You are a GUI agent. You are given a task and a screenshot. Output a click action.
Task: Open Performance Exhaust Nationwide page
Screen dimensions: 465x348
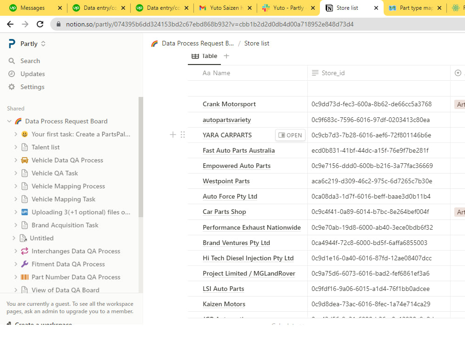252,227
